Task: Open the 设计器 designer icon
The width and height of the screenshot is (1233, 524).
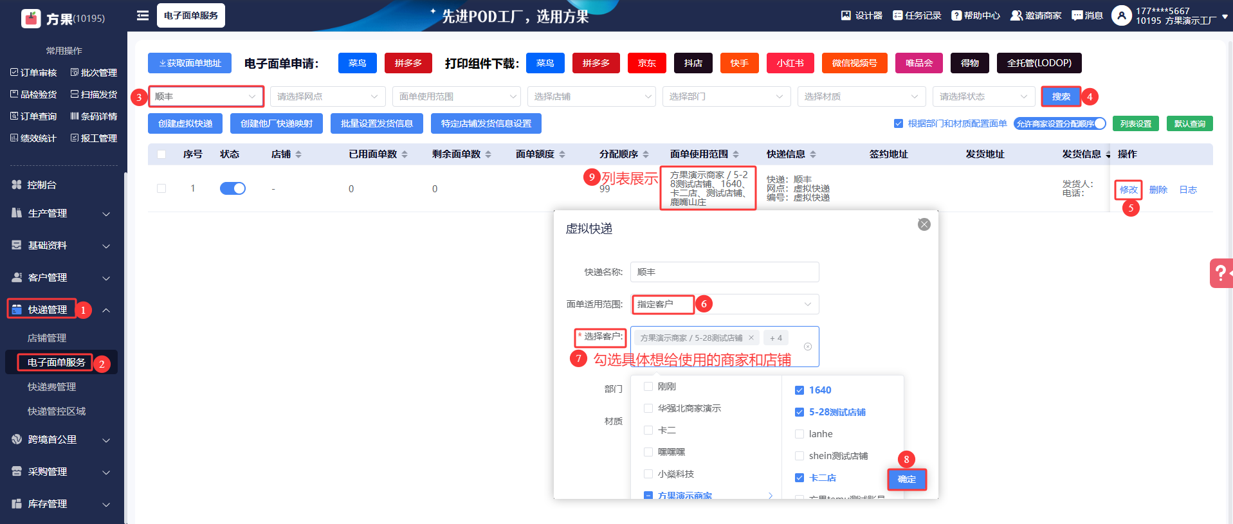Action: tap(846, 15)
